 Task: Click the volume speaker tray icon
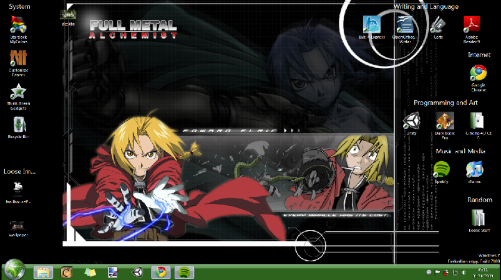(x=464, y=273)
